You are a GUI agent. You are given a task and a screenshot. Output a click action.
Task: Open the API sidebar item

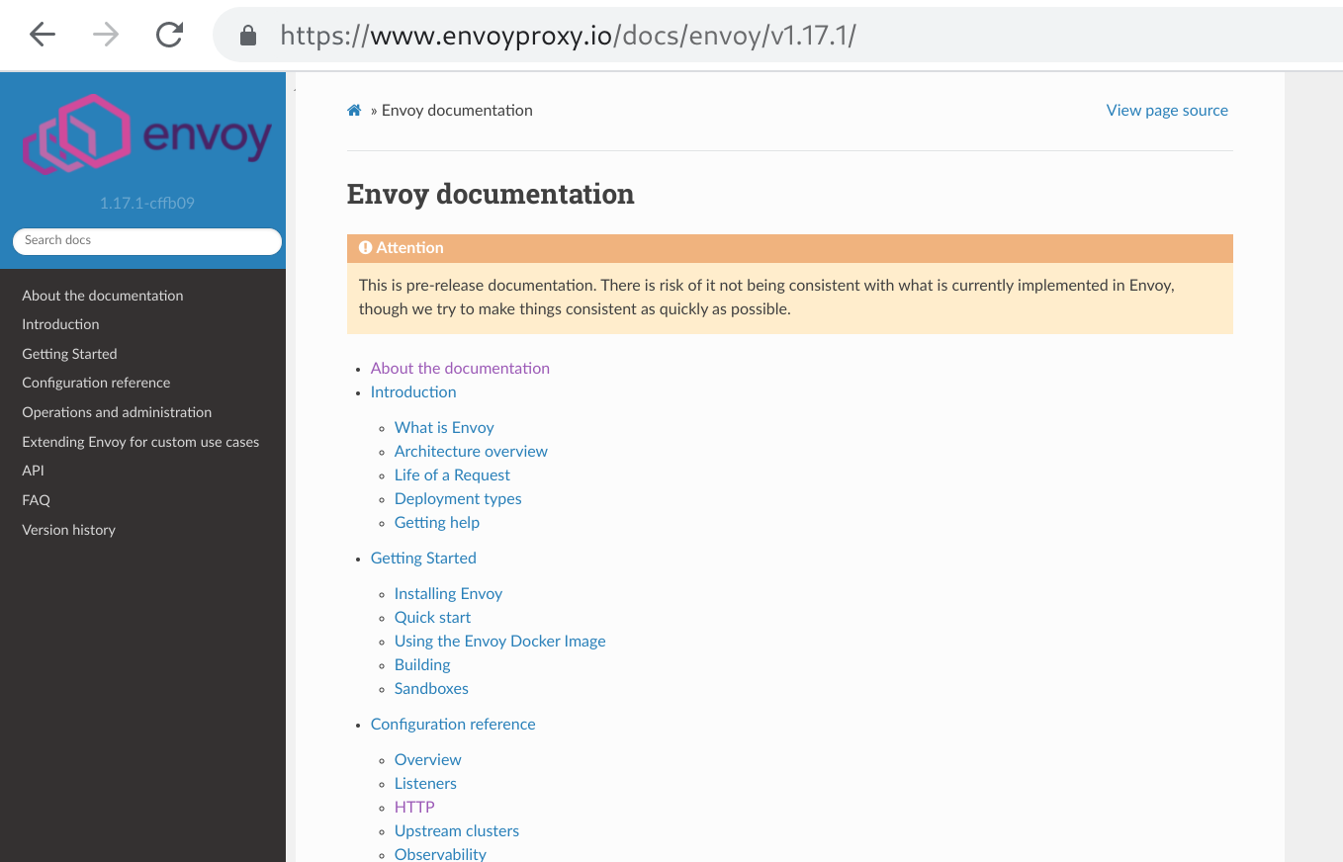pos(33,471)
